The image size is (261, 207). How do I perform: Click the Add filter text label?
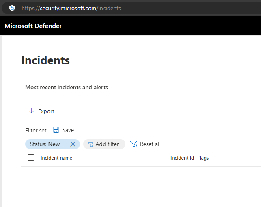[107, 144]
